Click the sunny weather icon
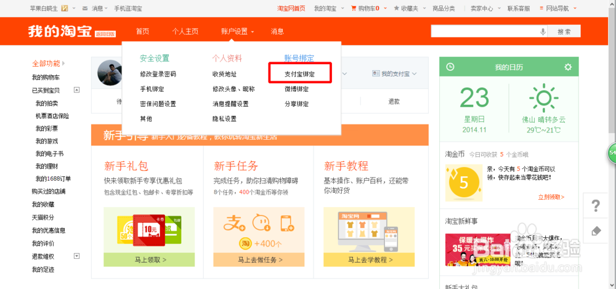Viewport: 616px width, 289px height. point(544,97)
